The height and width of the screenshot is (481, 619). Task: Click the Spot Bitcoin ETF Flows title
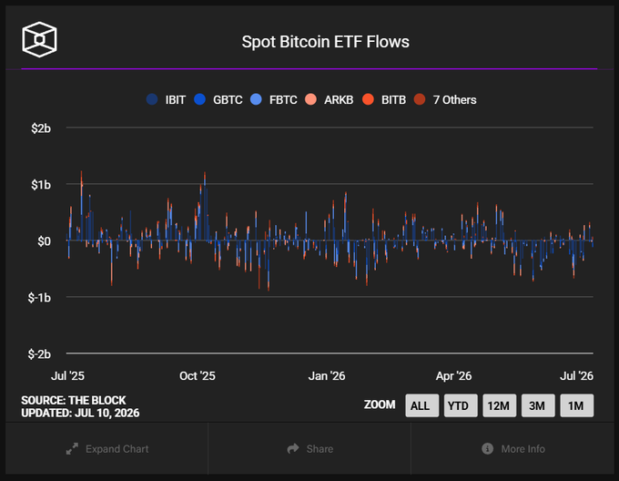coord(325,42)
